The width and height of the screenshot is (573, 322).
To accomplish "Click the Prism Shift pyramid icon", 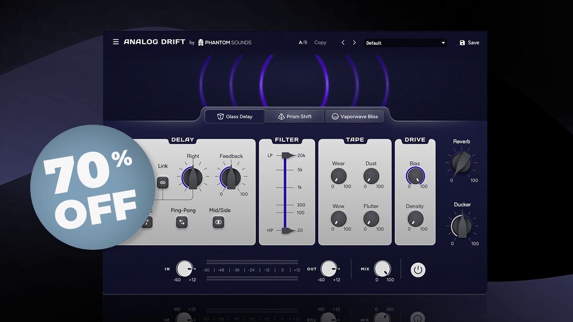I will click(x=281, y=117).
